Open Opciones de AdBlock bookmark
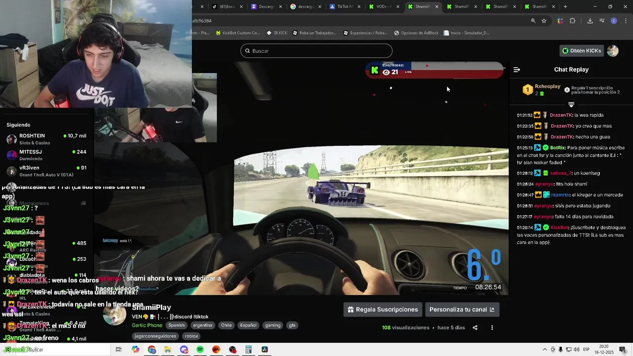The width and height of the screenshot is (633, 356). (416, 33)
